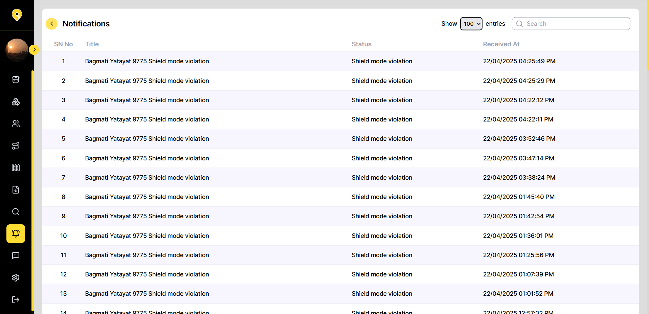Click timestamp 22/04/2025 01:25:56 PM
Image resolution: width=649 pixels, height=314 pixels.
pos(518,255)
